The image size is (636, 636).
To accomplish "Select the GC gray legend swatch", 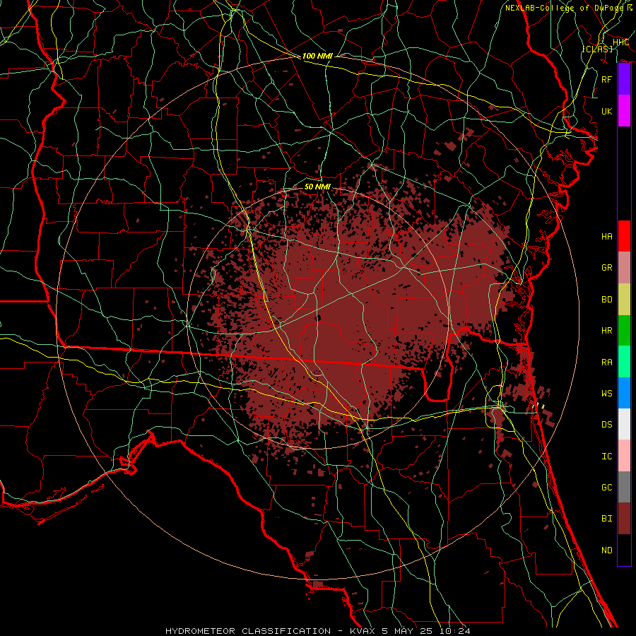I will [x=624, y=487].
